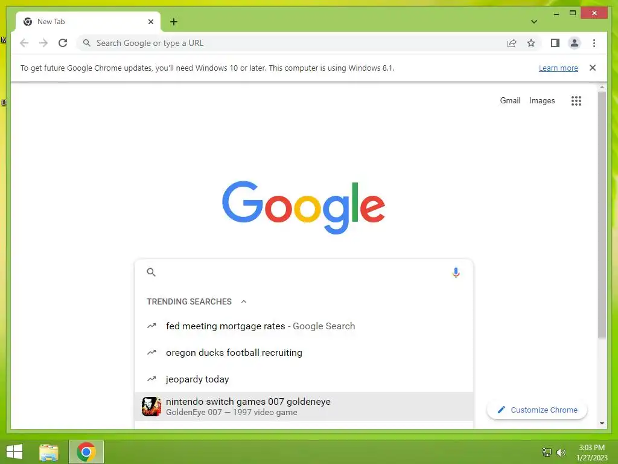Click the scrollbar down arrow
This screenshot has width=618, height=464.
click(x=602, y=424)
